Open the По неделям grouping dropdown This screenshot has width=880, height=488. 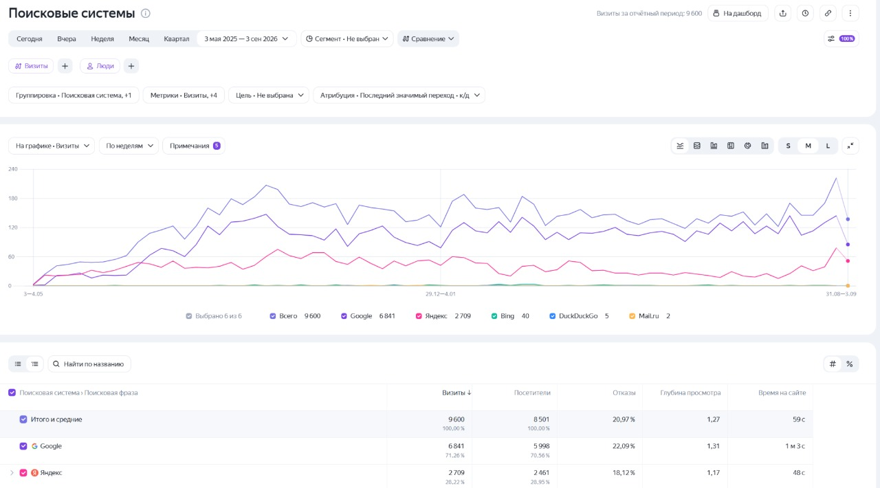coord(129,146)
